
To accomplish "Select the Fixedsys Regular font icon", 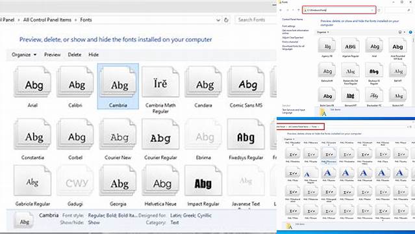I will (246, 135).
